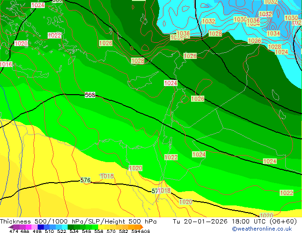The image size is (302, 233).
Task: Click the '570' legend value
Action: (x=111, y=231)
